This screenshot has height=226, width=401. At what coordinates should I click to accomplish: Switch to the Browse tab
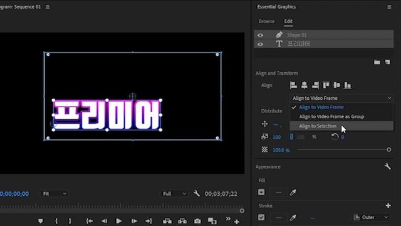266,21
